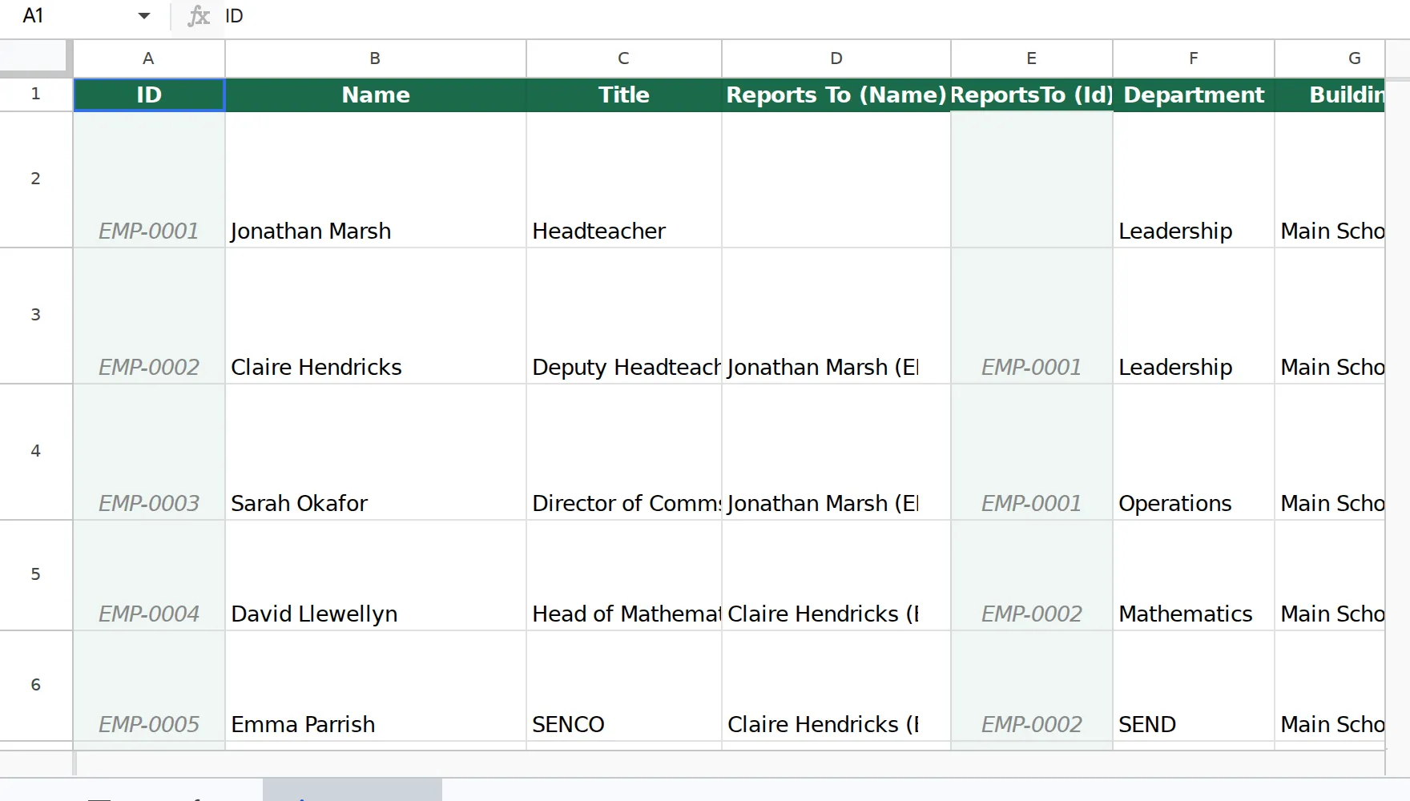Viewport: 1410px width, 801px height.
Task: Click the ReportsTo (Id) header cell
Action: 1032,95
